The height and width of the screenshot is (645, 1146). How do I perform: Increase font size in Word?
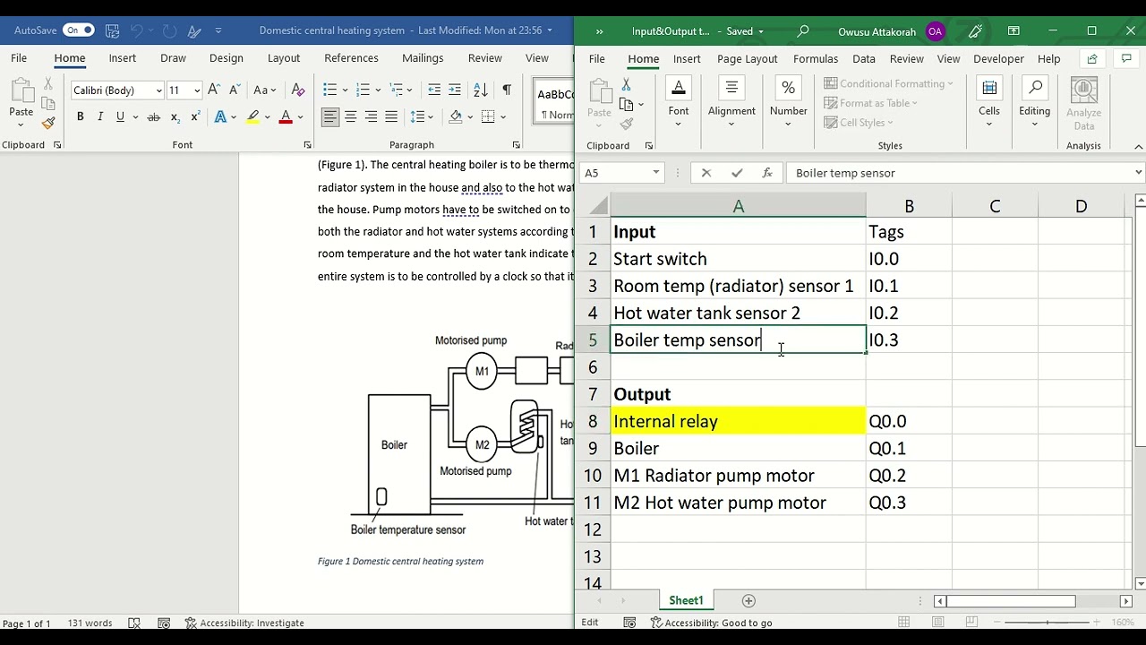point(214,90)
